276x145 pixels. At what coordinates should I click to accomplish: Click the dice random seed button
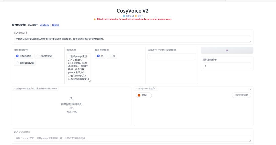point(227,50)
